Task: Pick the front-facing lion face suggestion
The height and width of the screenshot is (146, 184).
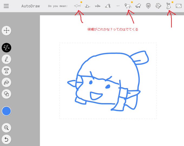Action: coord(148,6)
